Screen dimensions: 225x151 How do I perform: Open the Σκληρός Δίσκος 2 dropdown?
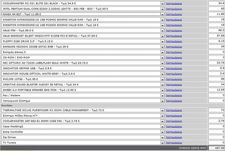point(162,52)
